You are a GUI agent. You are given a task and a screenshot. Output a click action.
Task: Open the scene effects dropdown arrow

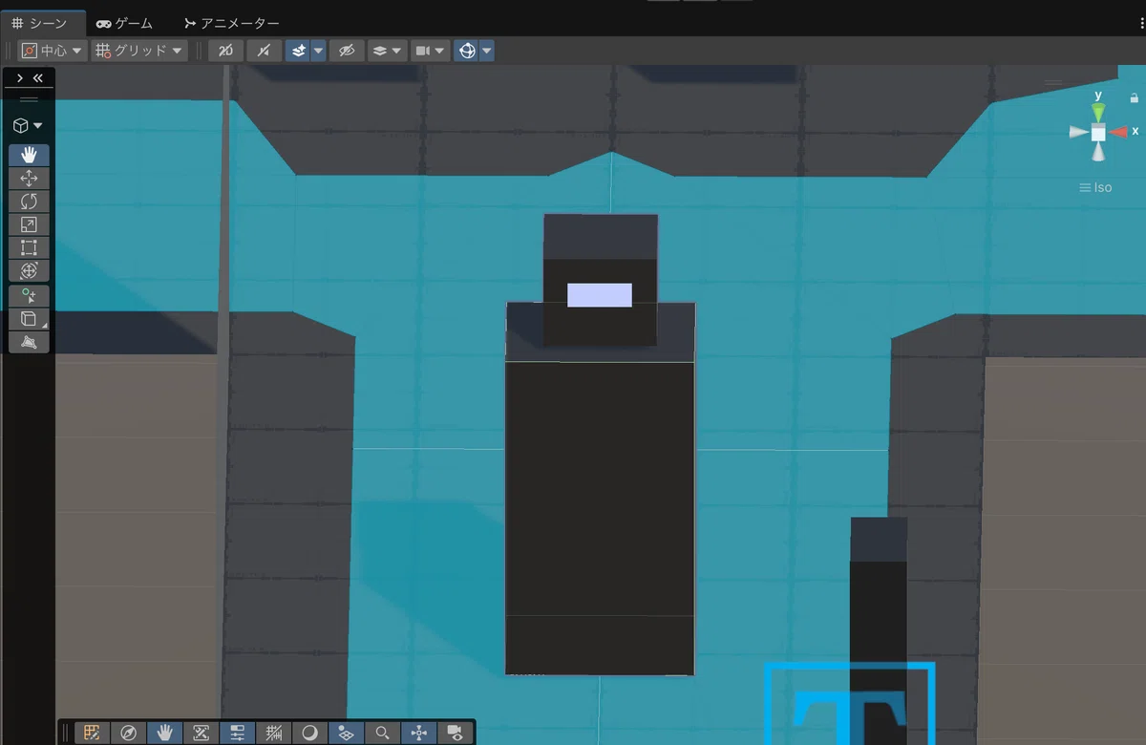coord(318,51)
